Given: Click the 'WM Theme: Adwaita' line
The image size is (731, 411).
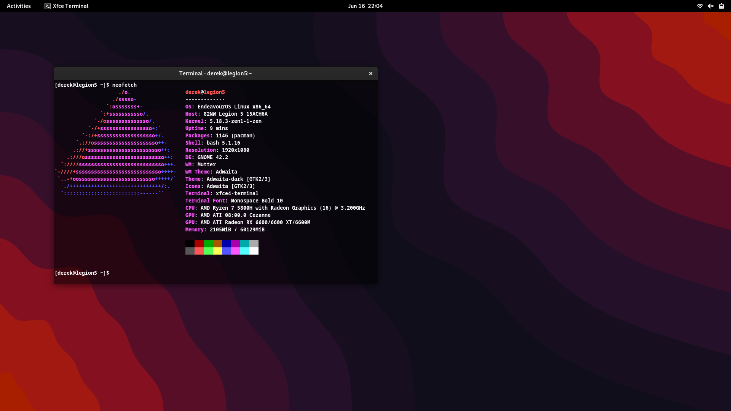Looking at the screenshot, I should coord(211,172).
